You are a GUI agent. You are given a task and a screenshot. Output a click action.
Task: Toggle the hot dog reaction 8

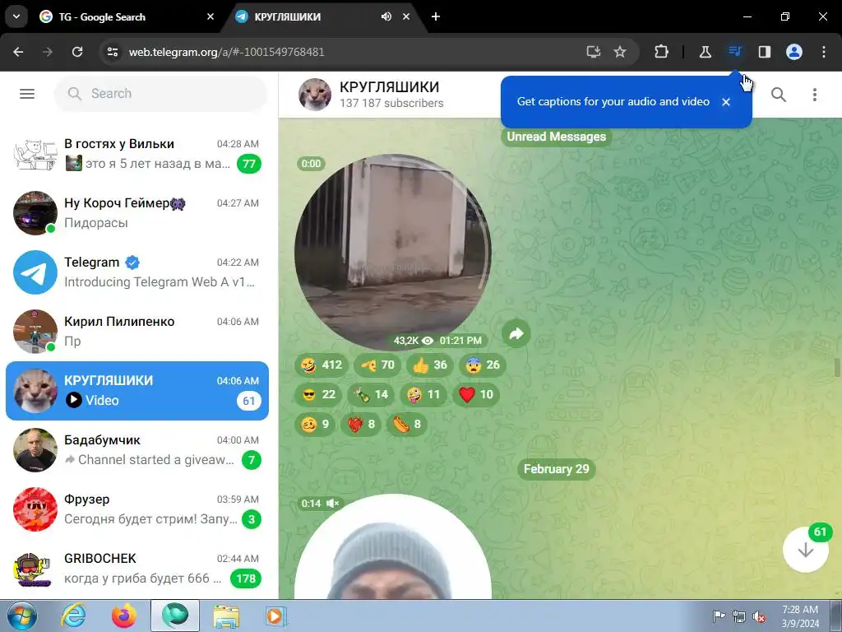tap(407, 424)
